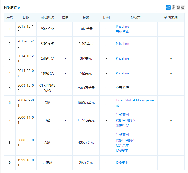Click the 450万美元 amount cell
The width and height of the screenshot is (188, 173).
point(86,143)
